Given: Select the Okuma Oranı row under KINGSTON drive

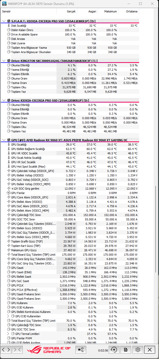Looking at the screenshot, I should click(70, 78).
